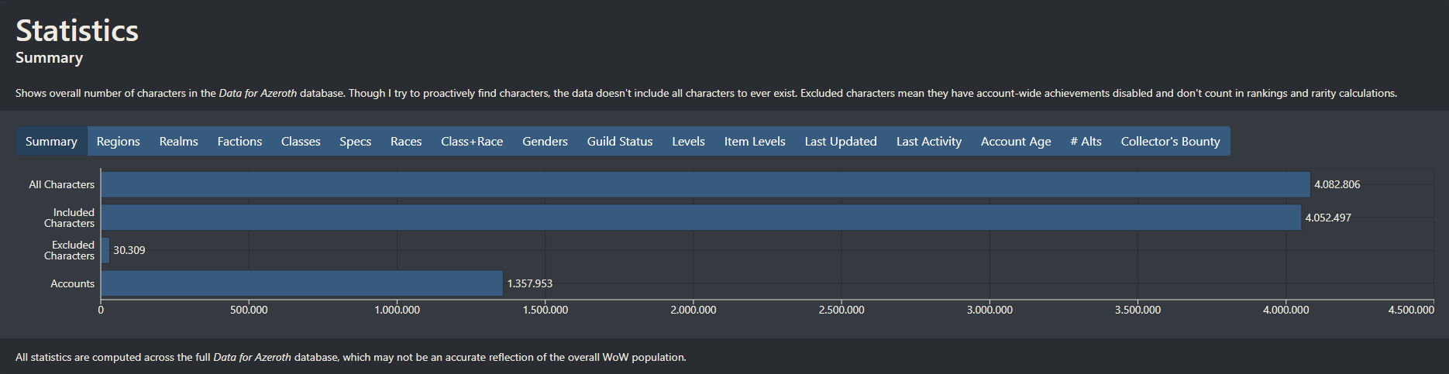
Task: Click the small Excluded Characters bar
Action: (x=105, y=250)
